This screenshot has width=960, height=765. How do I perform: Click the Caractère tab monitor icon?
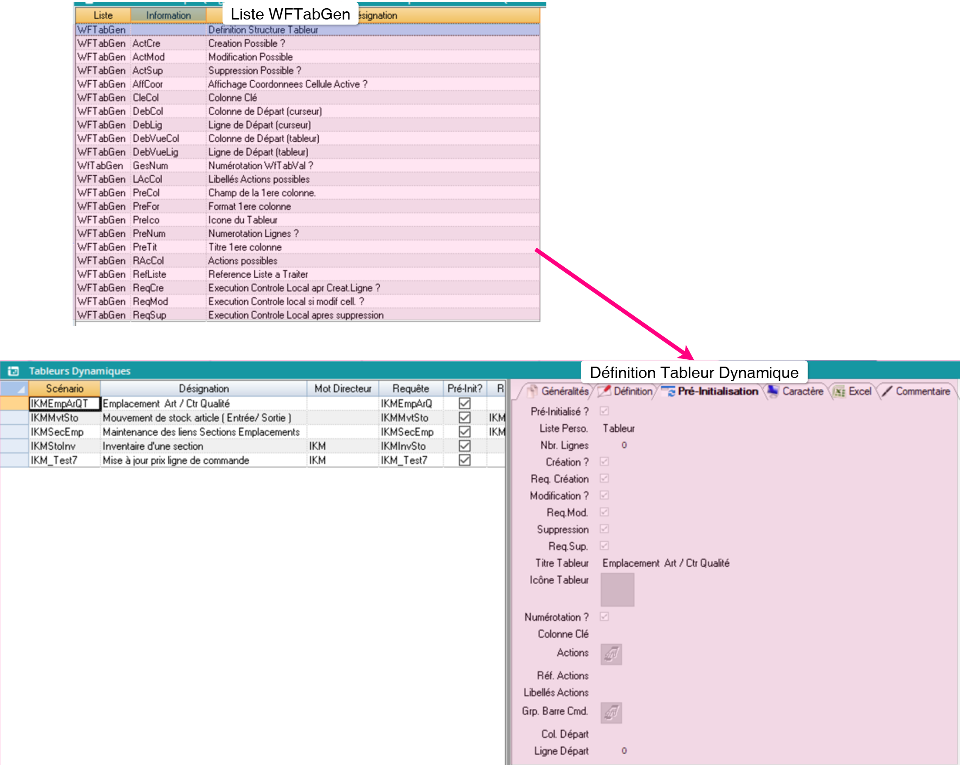tap(773, 391)
